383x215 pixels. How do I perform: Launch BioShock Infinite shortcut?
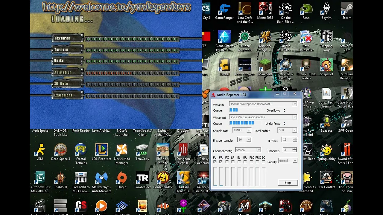163,154
